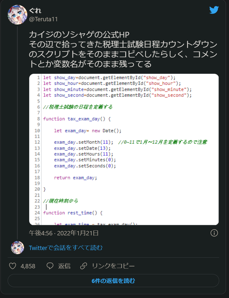Click the Twitter bird logo
229x298 pixels.
(214, 10)
